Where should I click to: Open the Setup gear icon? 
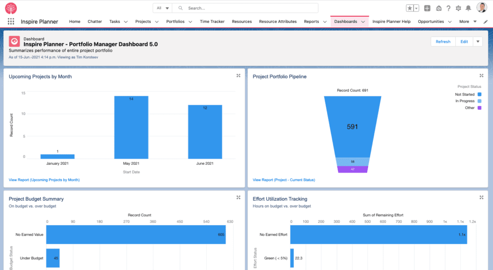point(459,8)
